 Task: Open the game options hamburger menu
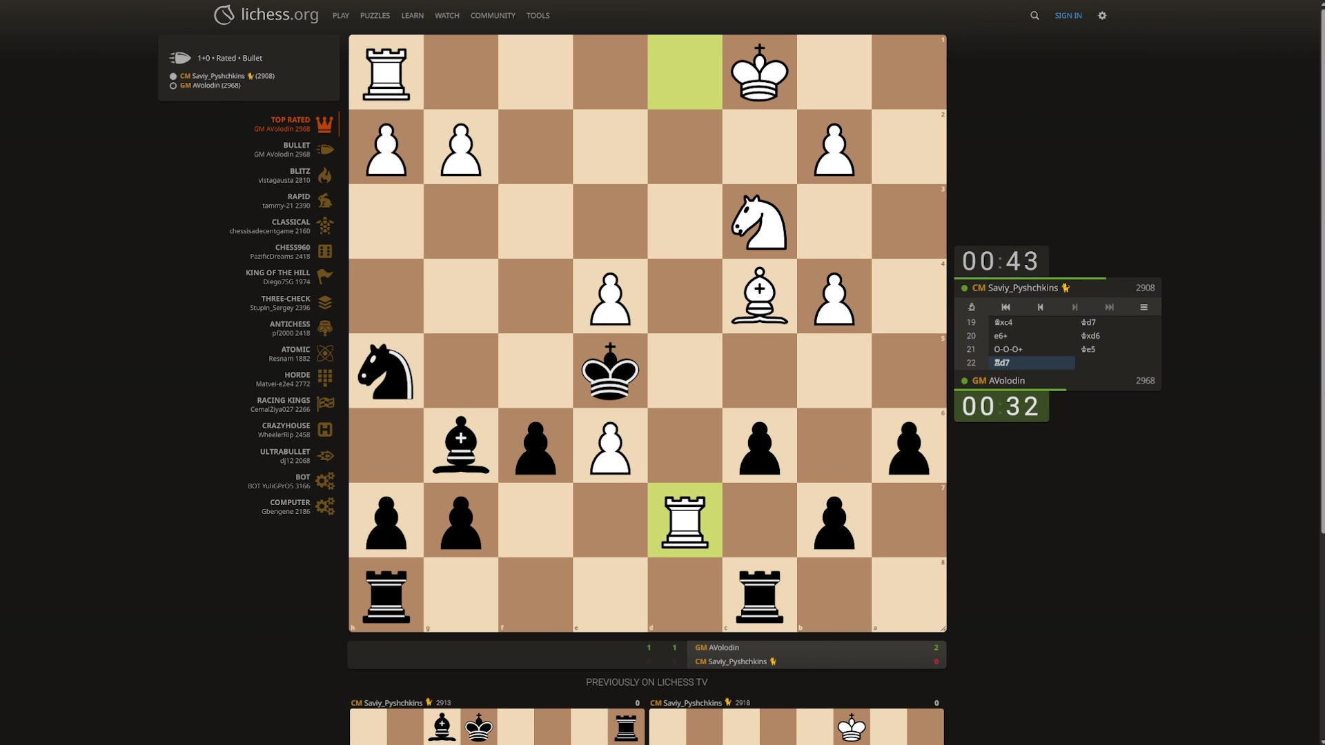(1144, 308)
